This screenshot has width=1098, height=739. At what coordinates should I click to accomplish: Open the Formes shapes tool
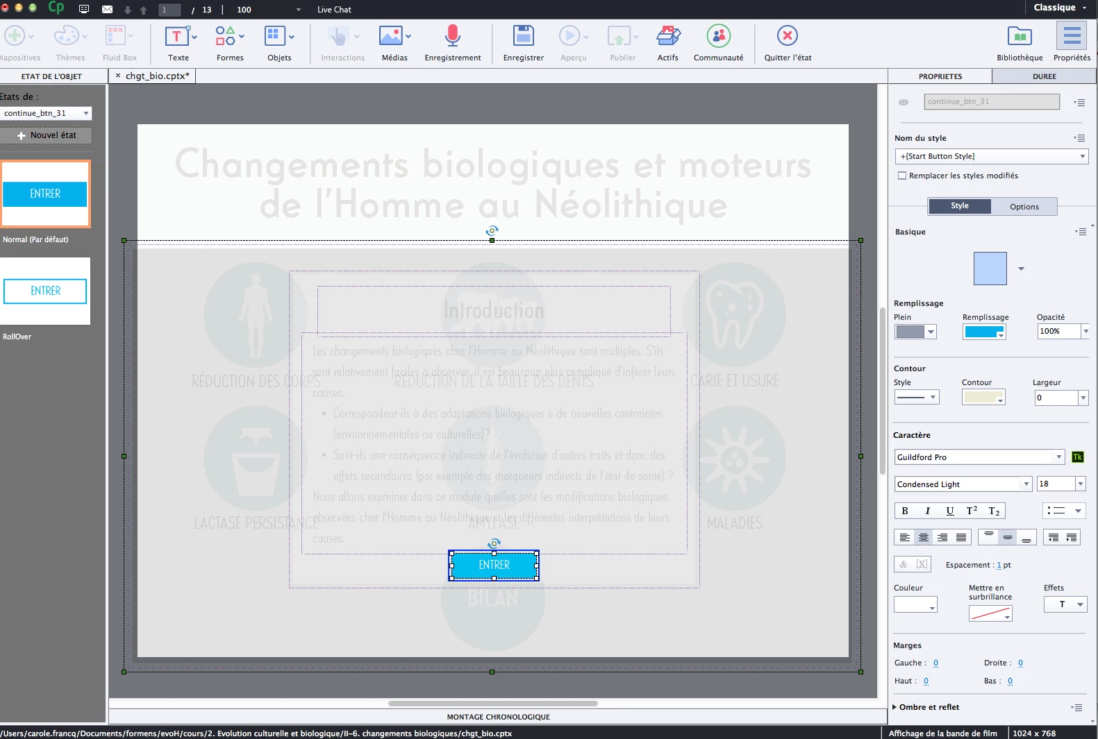tap(230, 43)
